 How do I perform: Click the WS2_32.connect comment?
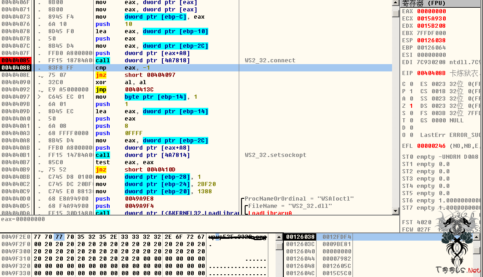tap(270, 60)
